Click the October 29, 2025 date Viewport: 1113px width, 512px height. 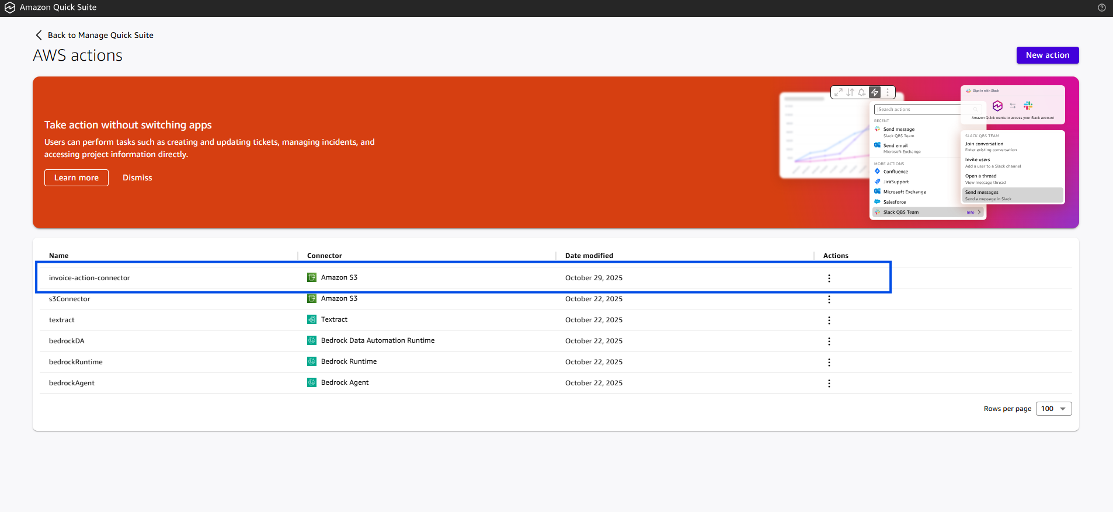tap(594, 278)
